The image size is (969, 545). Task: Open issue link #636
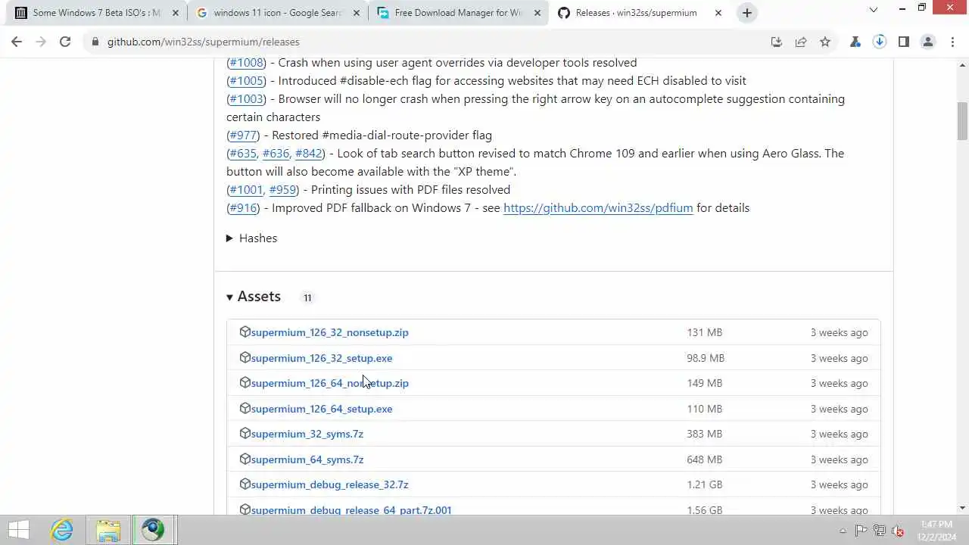tap(276, 154)
